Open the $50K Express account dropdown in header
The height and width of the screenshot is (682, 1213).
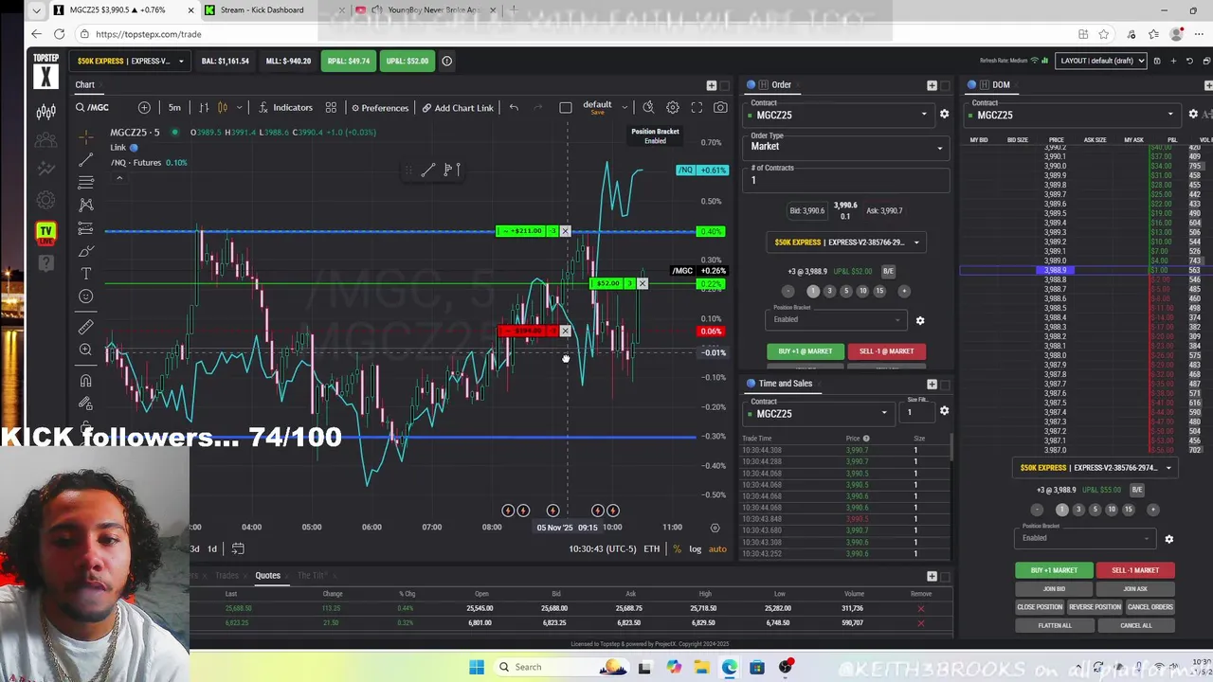tap(130, 62)
